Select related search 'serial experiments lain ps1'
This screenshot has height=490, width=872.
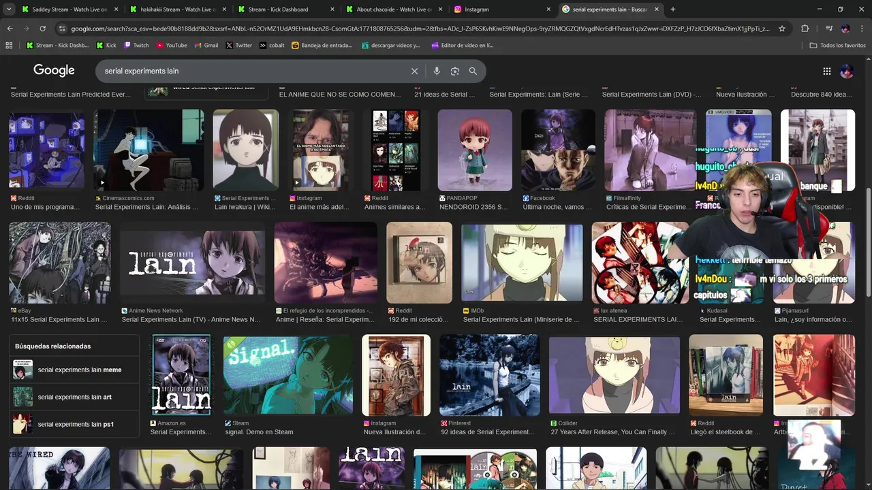74,424
